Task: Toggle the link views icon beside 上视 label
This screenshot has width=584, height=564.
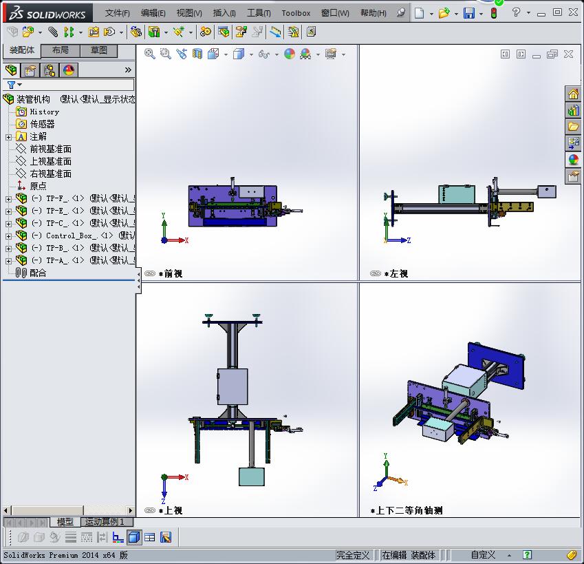Action: pyautogui.click(x=150, y=510)
